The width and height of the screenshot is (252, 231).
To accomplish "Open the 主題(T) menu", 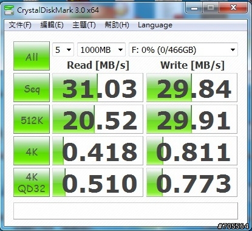I will click(x=84, y=25).
